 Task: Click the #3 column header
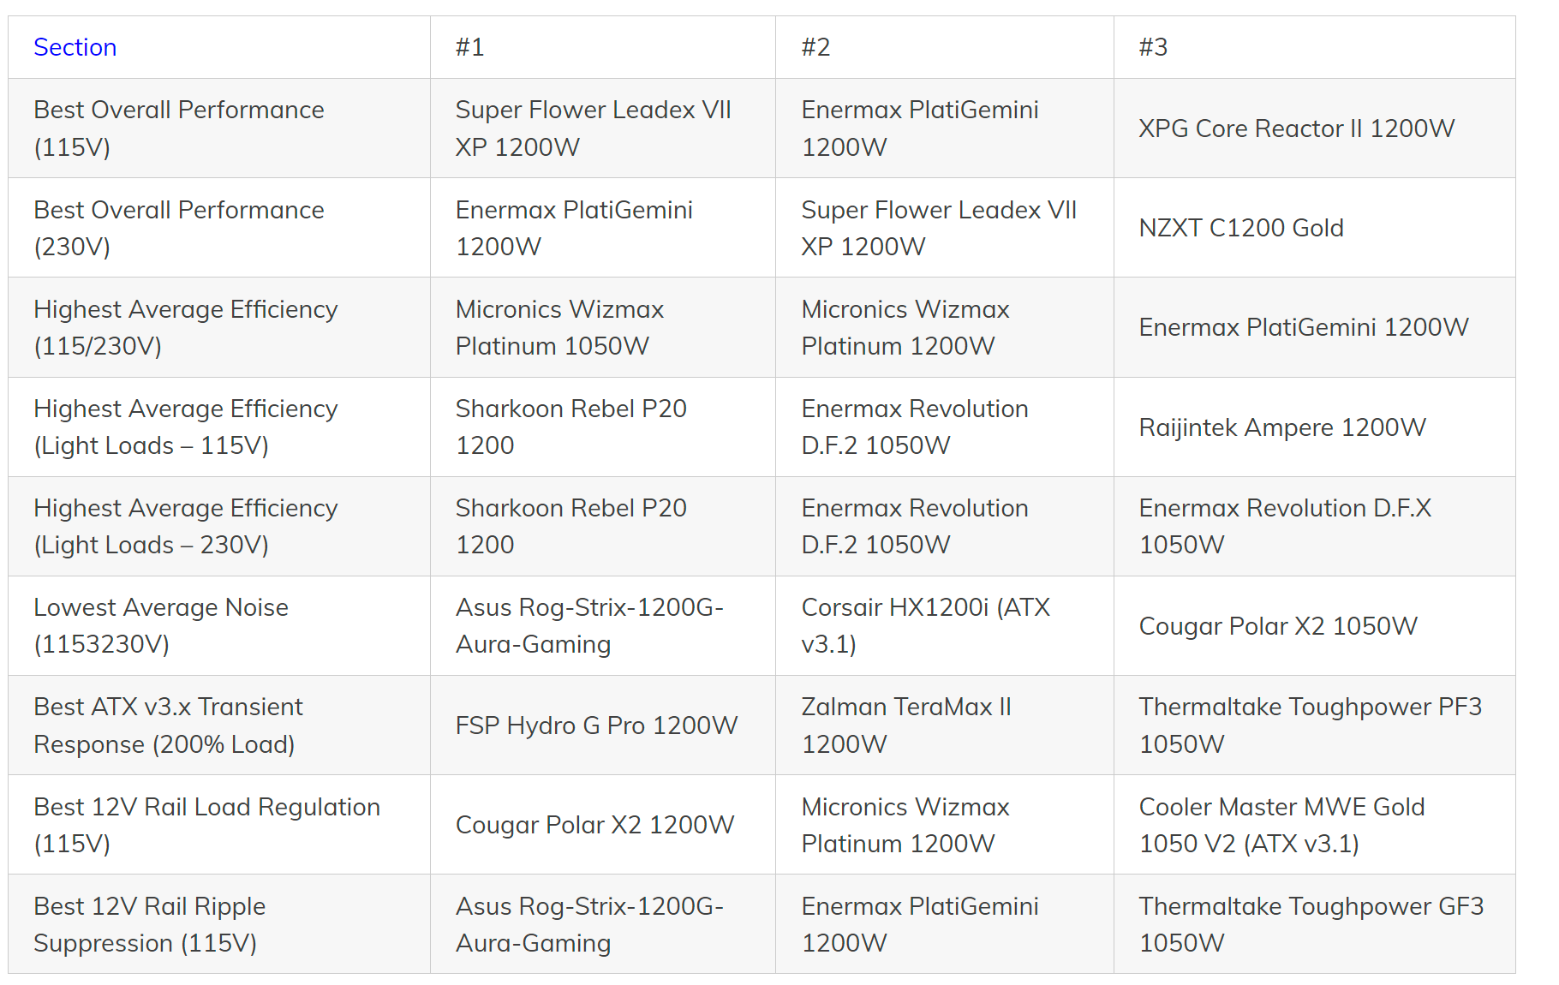tap(1153, 47)
